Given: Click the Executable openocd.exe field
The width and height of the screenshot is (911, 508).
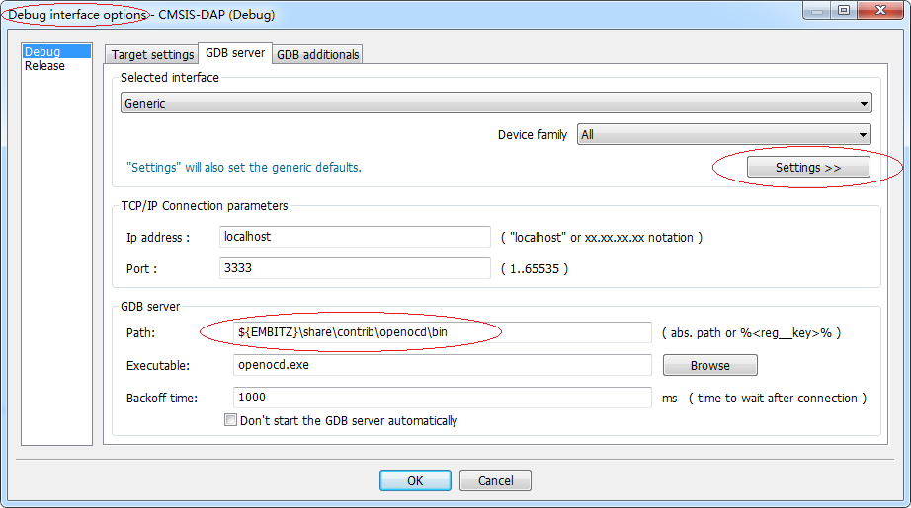Looking at the screenshot, I should click(x=442, y=365).
